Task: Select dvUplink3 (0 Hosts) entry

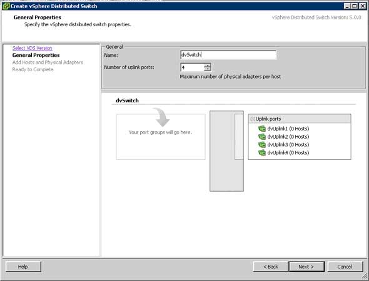Action: click(288, 145)
